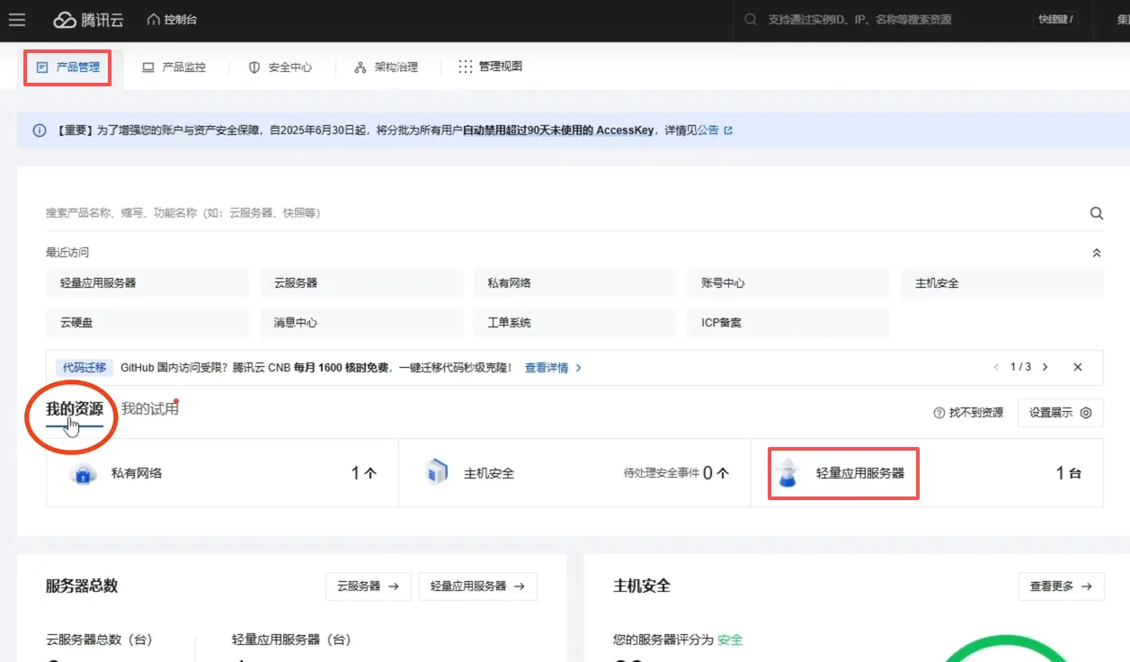Open the hamburger navigation menu
The height and width of the screenshot is (662, 1130).
click(x=16, y=20)
